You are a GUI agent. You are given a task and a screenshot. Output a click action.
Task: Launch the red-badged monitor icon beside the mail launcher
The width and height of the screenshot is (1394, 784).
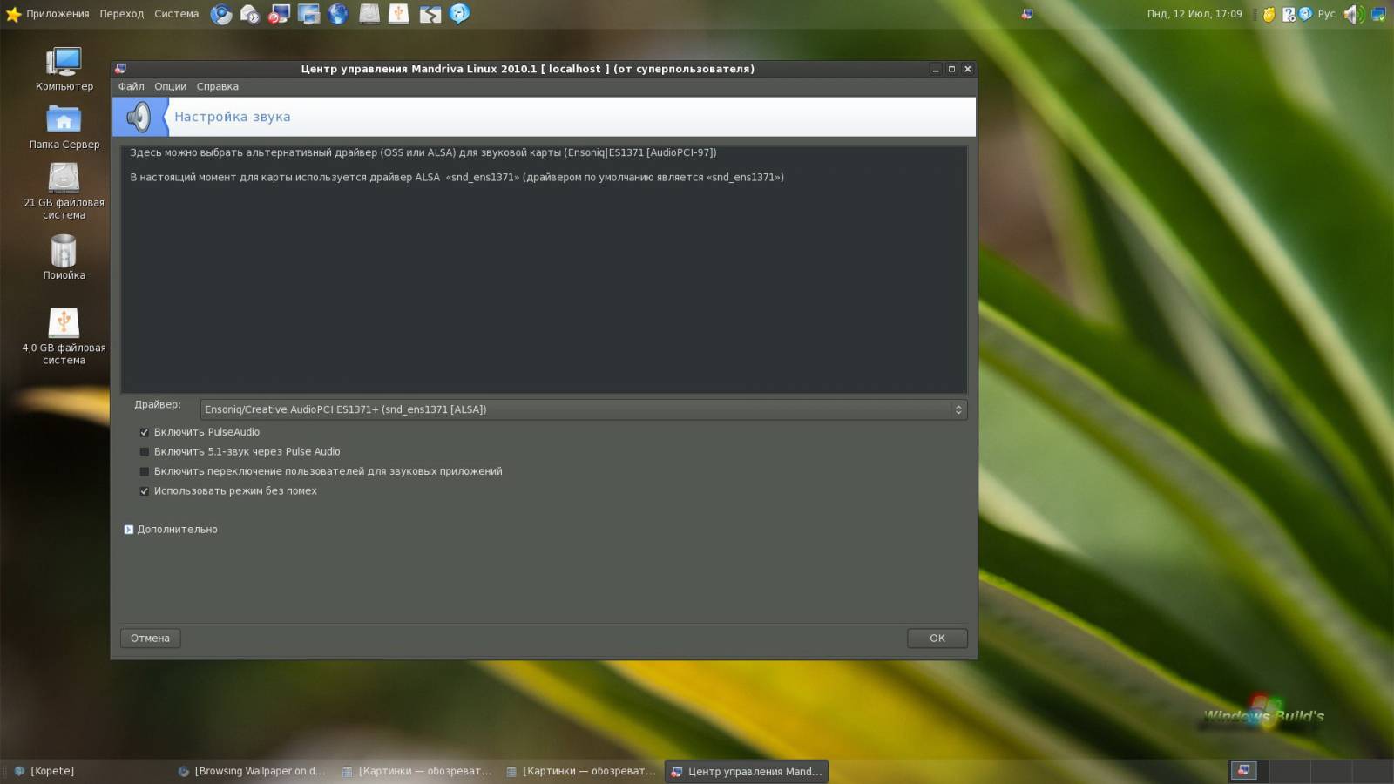pos(279,14)
